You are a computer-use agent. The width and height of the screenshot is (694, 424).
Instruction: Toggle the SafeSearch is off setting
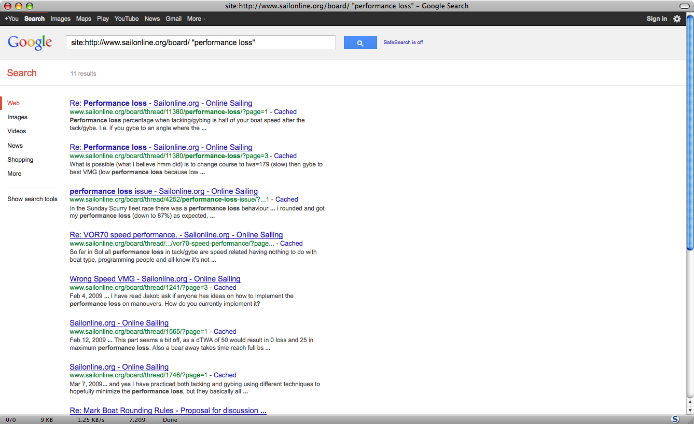(403, 43)
